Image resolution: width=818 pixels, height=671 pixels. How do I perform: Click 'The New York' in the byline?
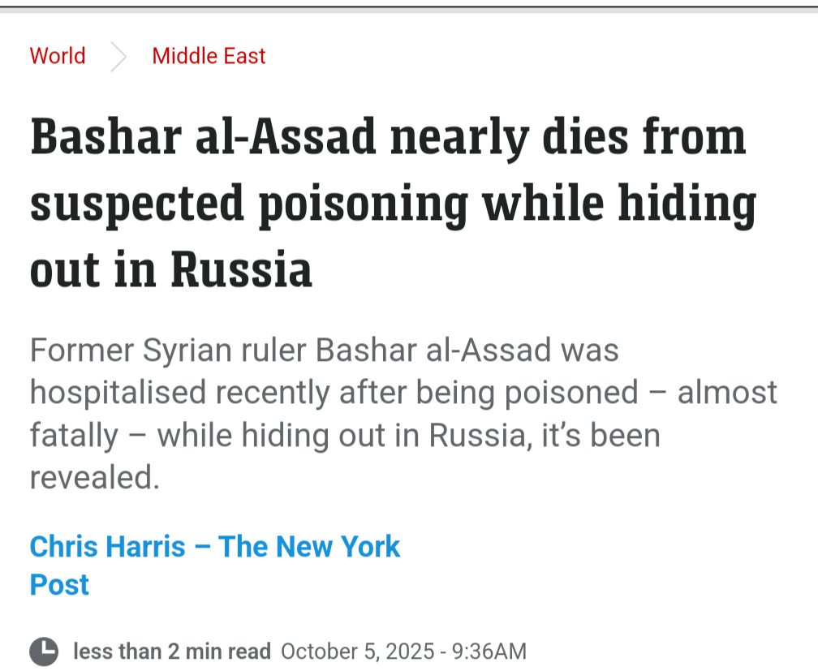(x=309, y=546)
